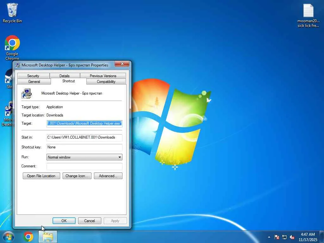Viewport: 324px width, 243px height.
Task: Open the Recycle Bin desktop icon
Action: (12, 13)
